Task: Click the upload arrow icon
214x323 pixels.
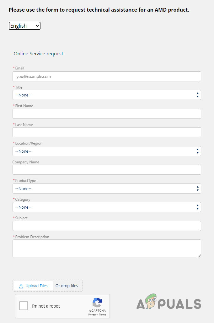Action: click(x=21, y=286)
